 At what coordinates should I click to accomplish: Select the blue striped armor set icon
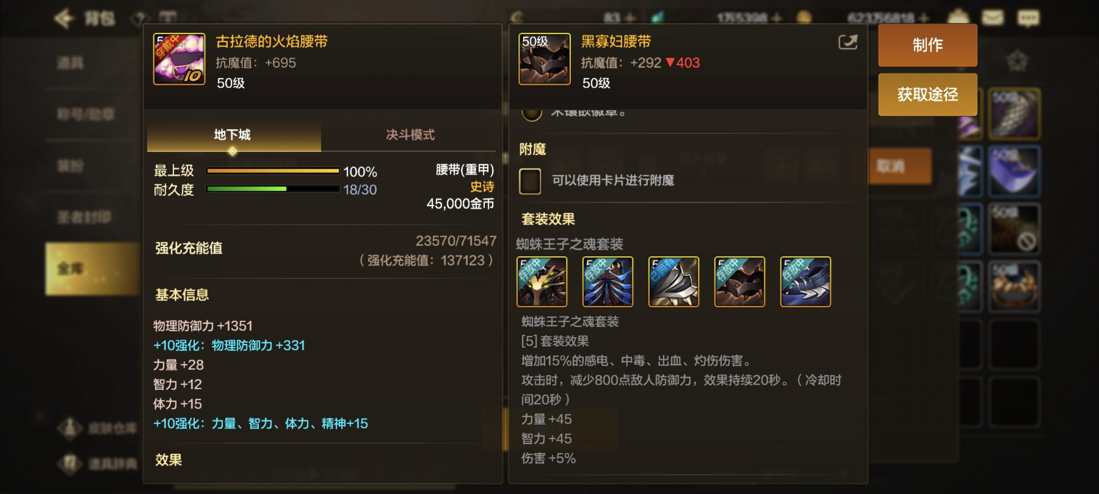pos(608,281)
